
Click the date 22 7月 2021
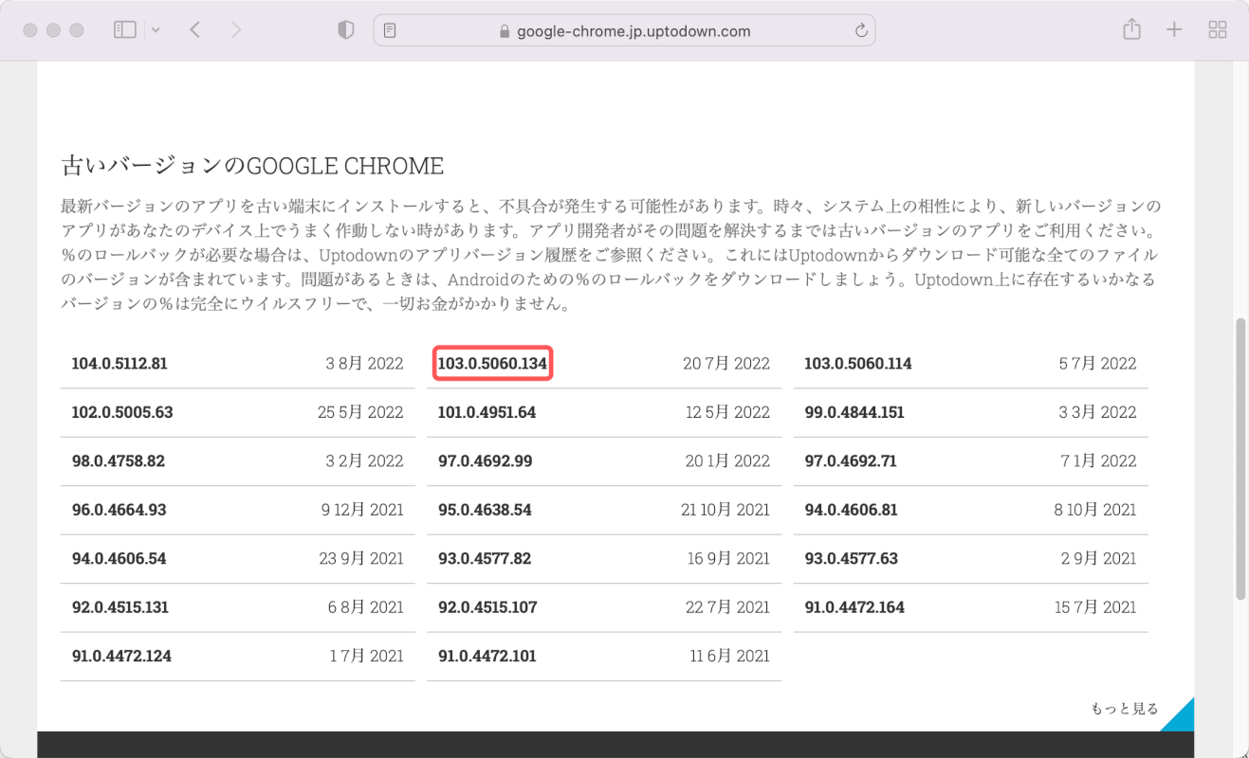tap(727, 607)
